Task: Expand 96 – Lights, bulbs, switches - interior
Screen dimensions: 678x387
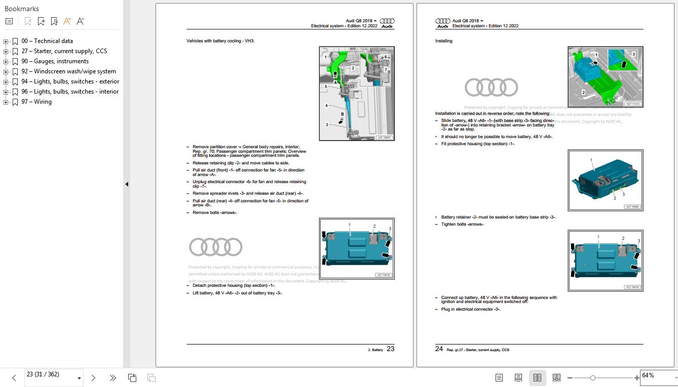Action: coord(6,92)
